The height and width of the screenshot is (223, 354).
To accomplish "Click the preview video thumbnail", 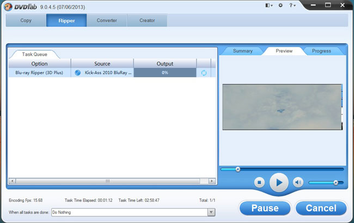I will (282, 107).
